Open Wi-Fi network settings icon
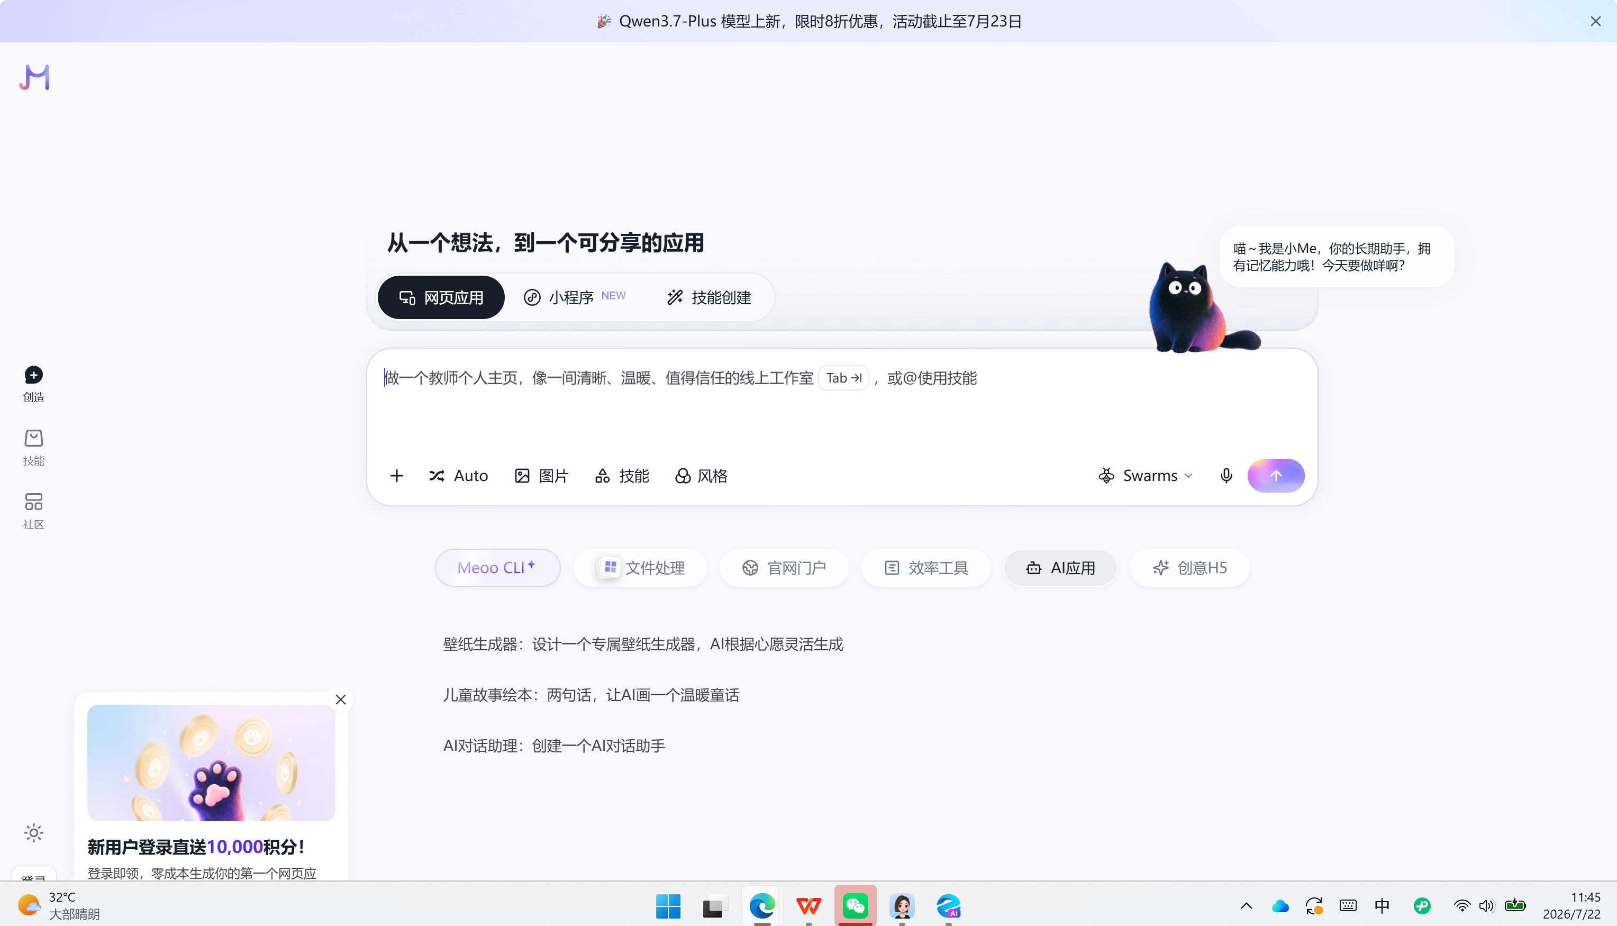Image resolution: width=1617 pixels, height=926 pixels. [1462, 906]
